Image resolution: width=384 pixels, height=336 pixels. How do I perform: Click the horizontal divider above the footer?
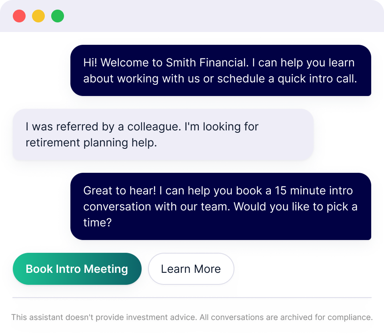(x=192, y=298)
